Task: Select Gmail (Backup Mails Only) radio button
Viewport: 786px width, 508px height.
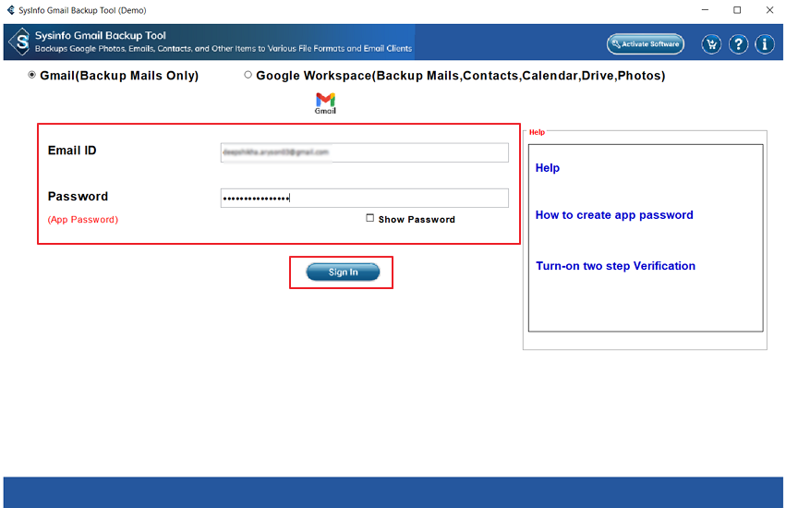Action: [31, 75]
